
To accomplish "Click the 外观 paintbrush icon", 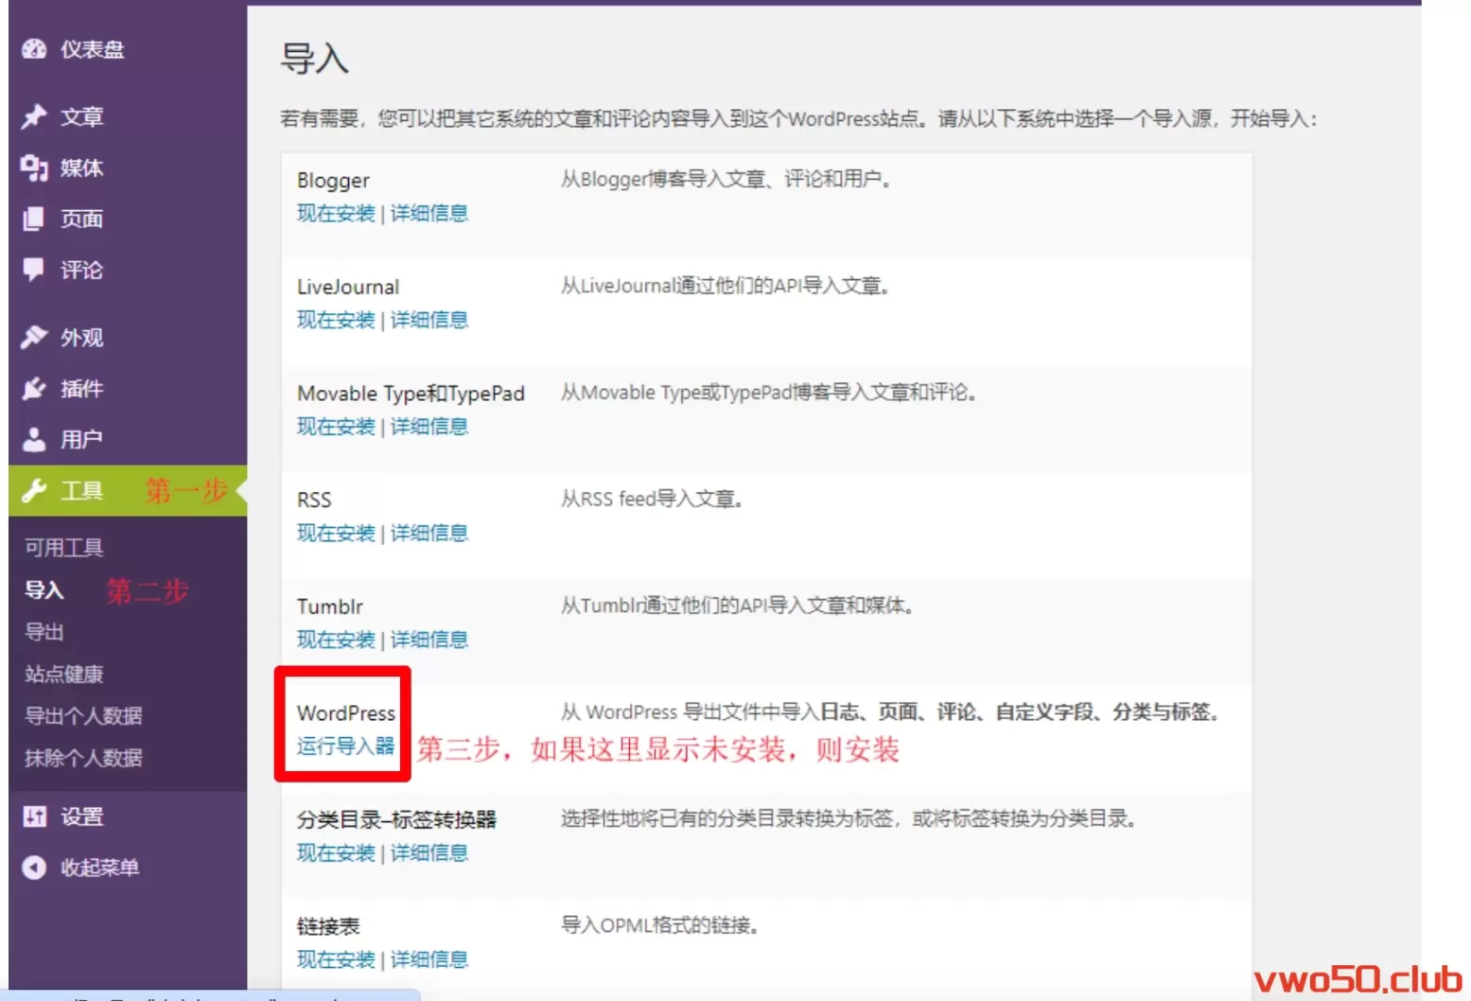I will click(34, 337).
